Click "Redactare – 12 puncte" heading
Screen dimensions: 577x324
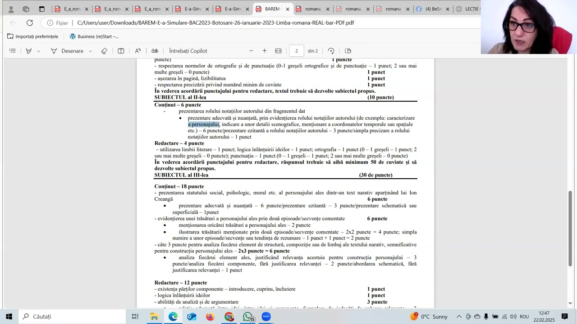coord(181,283)
